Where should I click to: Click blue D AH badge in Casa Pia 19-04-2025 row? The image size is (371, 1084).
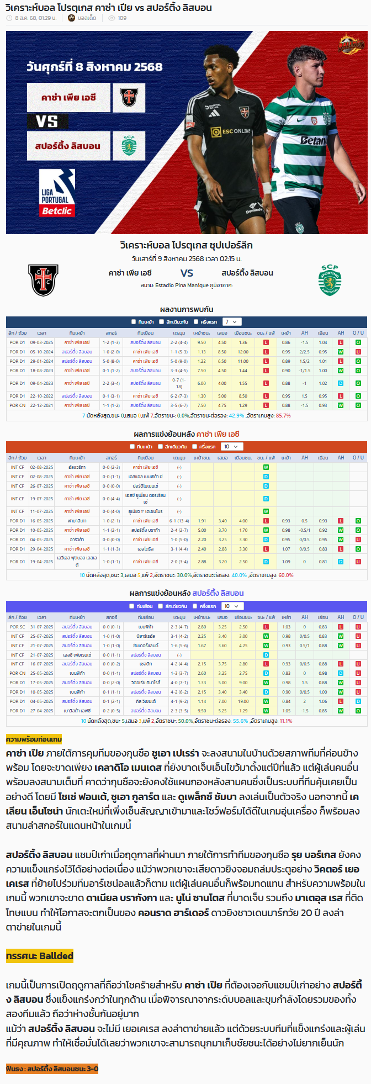341,562
